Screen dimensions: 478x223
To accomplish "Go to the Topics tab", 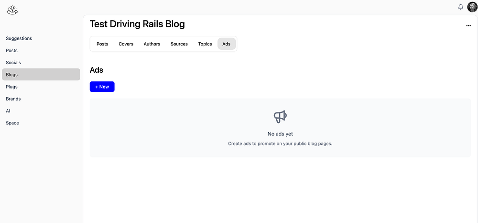I will coord(205,44).
